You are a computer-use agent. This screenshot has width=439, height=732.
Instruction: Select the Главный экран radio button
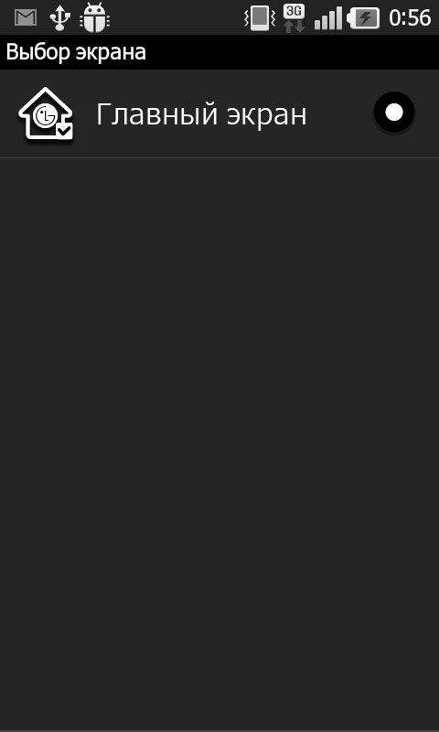coord(394,113)
